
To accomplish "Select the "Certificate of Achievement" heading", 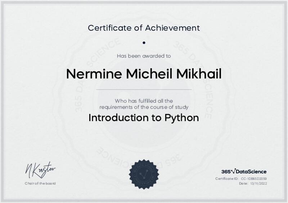I will coord(144,28).
